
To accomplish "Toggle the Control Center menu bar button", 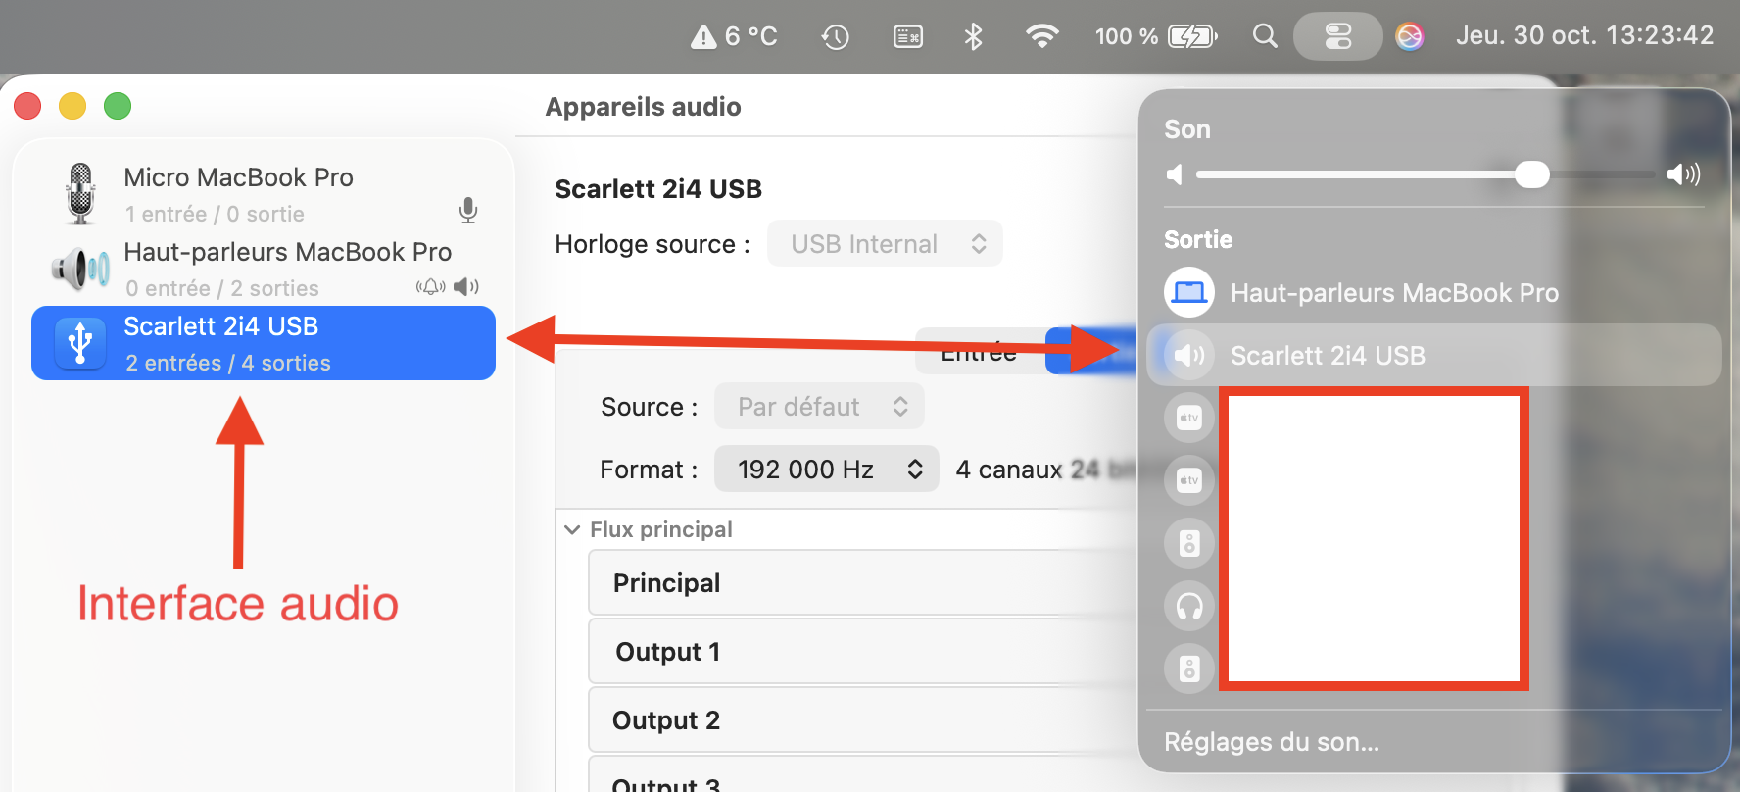I will click(x=1337, y=37).
